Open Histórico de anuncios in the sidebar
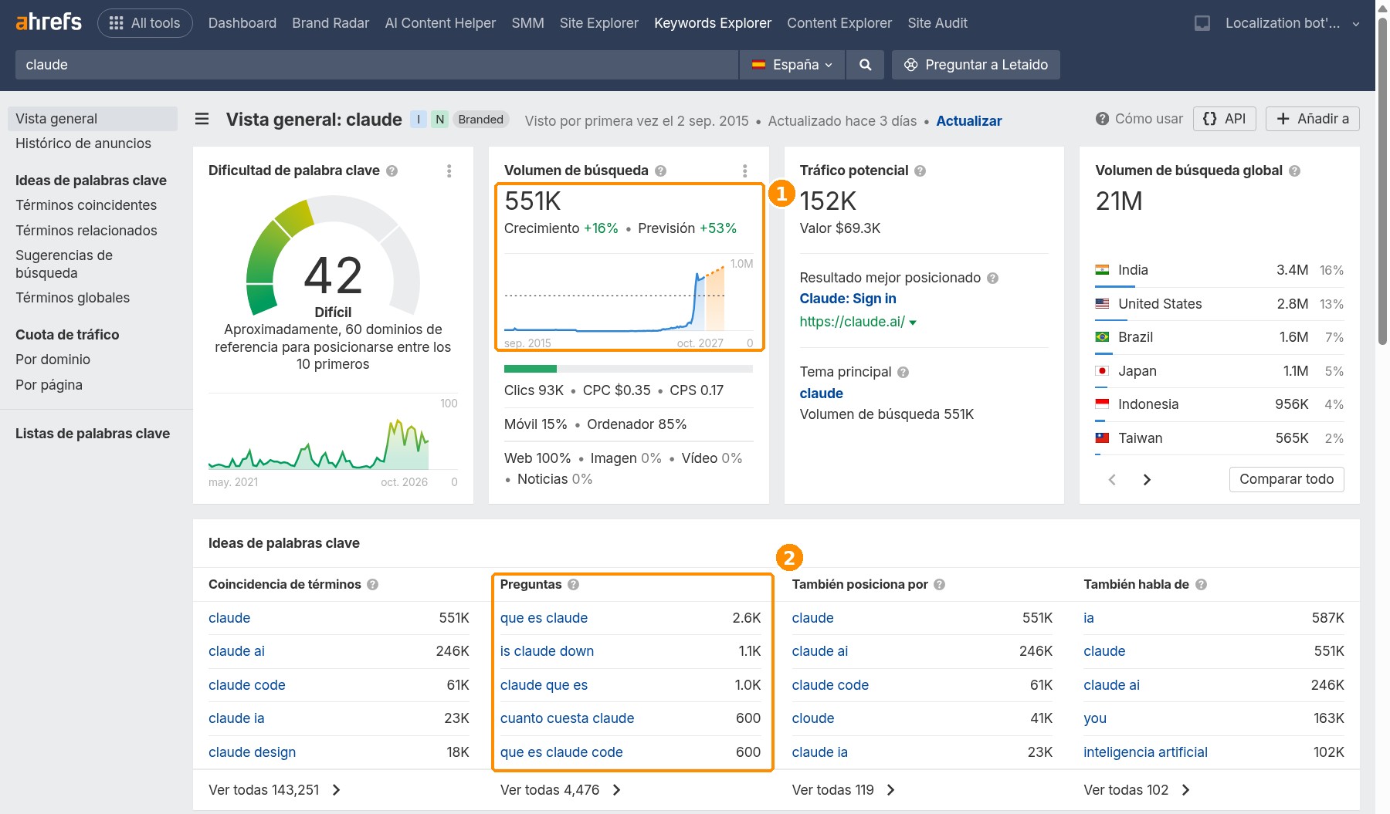This screenshot has height=814, width=1390. [83, 144]
